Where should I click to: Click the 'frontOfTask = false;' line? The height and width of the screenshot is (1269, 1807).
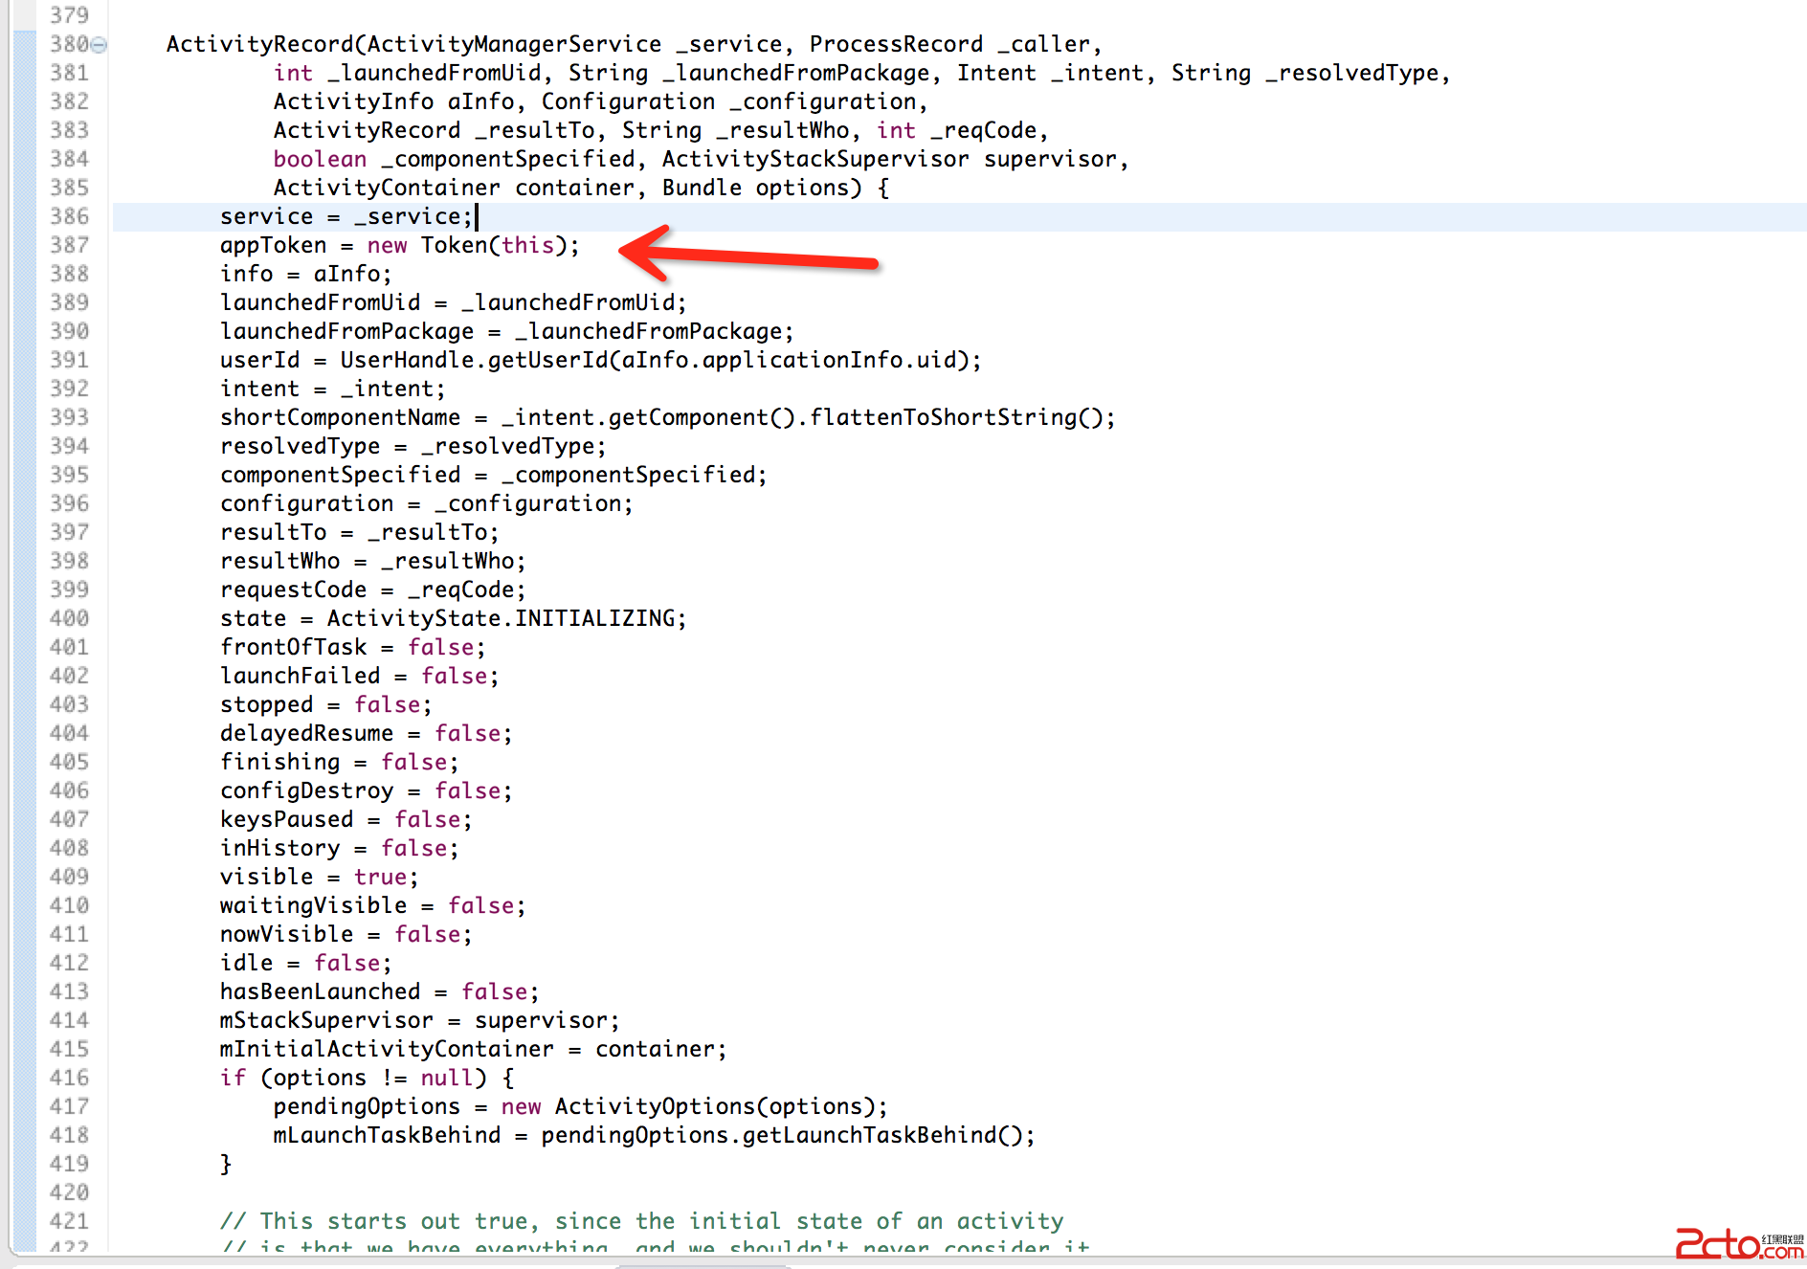click(353, 647)
